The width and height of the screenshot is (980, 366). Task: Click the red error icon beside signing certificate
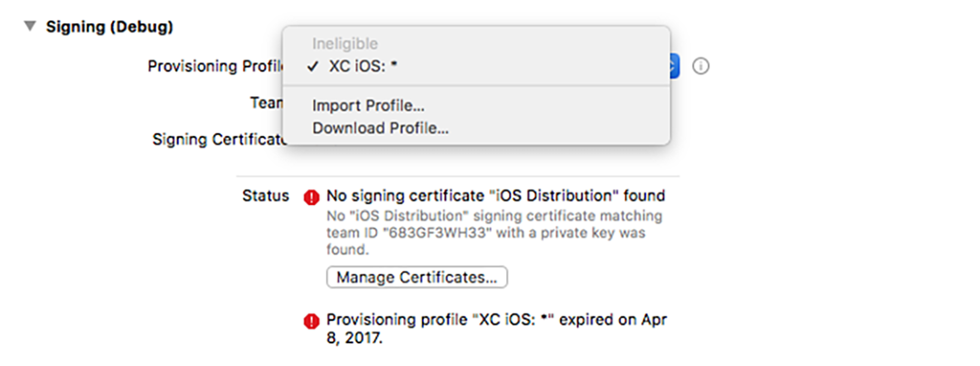(311, 197)
